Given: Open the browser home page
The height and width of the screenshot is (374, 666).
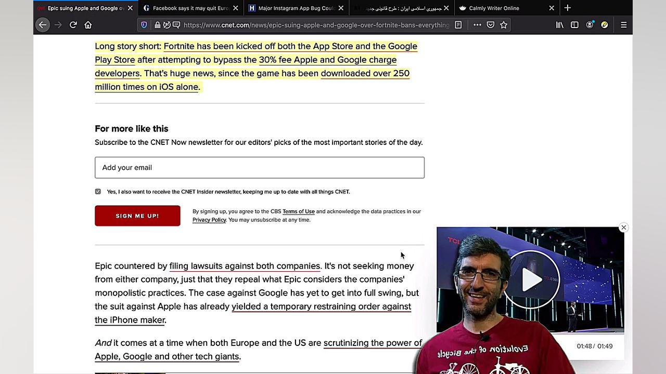Looking at the screenshot, I should click(88, 25).
